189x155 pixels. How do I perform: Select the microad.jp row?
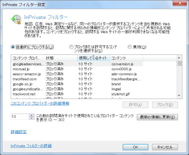77,69
